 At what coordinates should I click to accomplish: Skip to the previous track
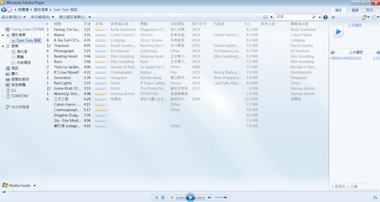pyautogui.click(x=180, y=197)
